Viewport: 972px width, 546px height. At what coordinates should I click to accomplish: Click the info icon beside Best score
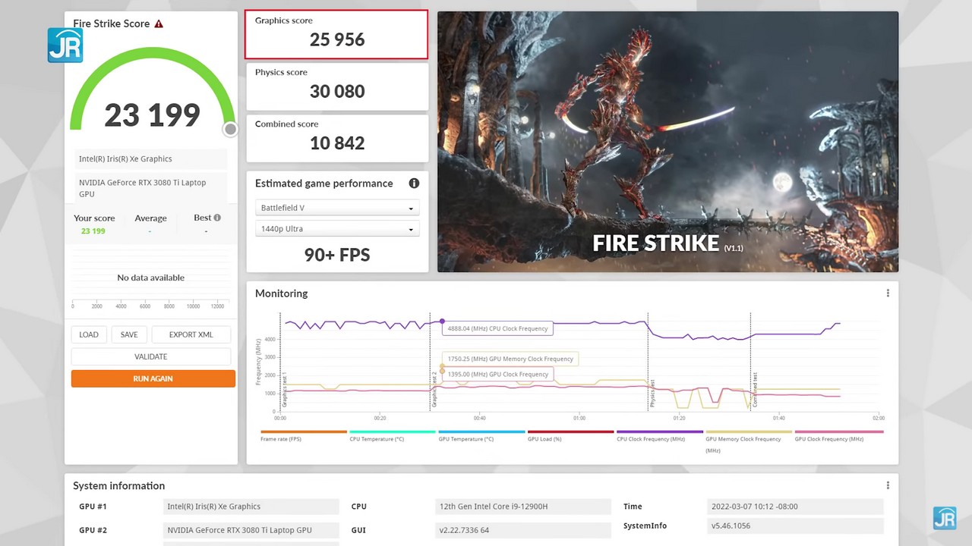pos(217,218)
